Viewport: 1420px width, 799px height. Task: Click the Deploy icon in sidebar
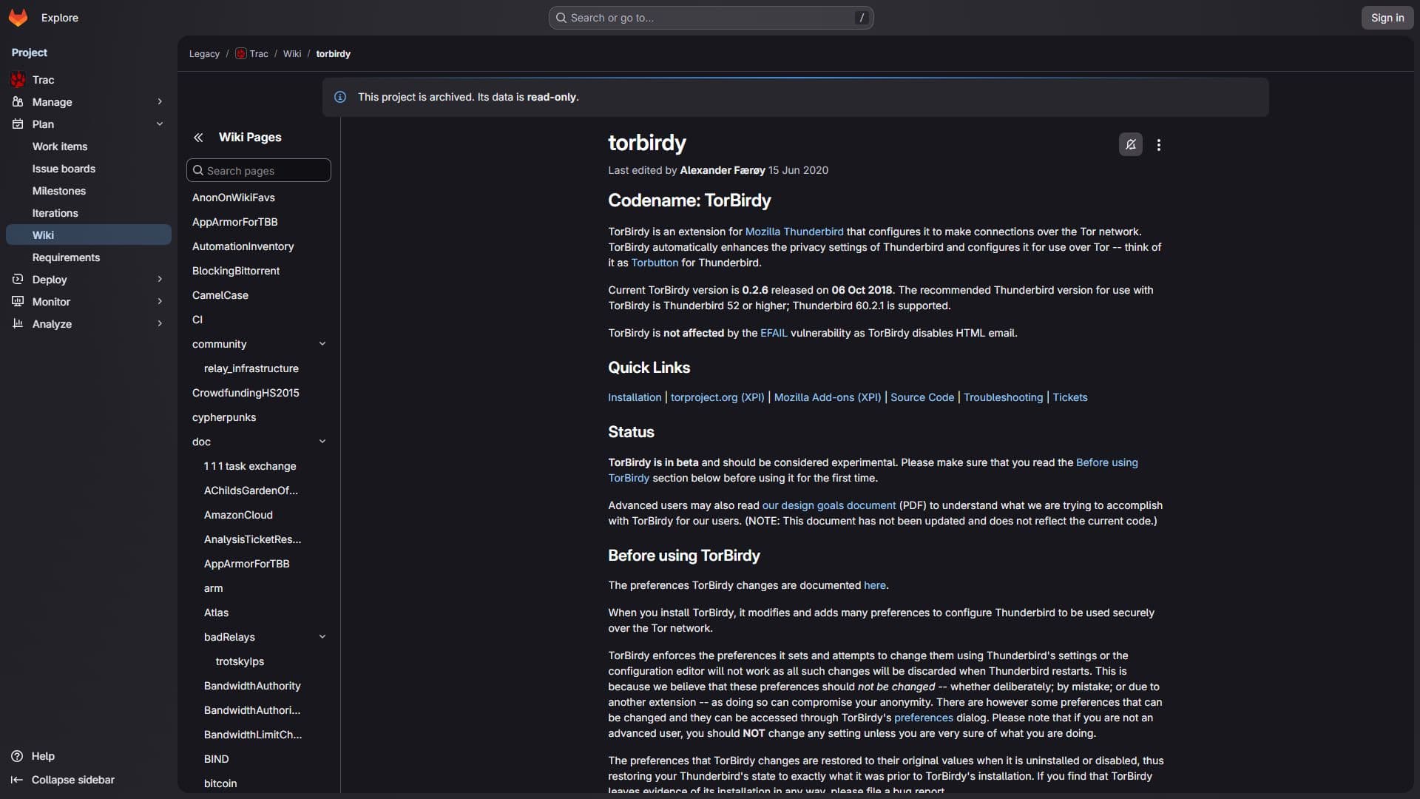(18, 280)
